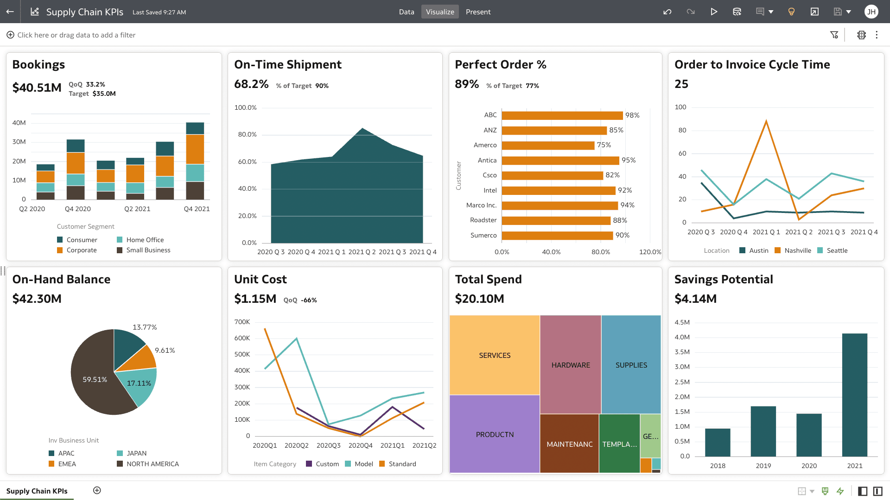
Task: Toggle the Redo icon state
Action: (691, 12)
